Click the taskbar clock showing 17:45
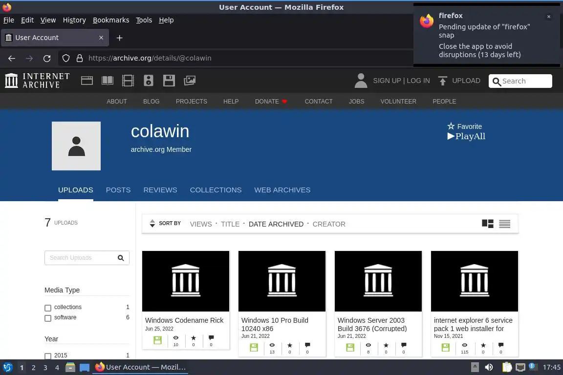This screenshot has width=563, height=375. click(x=551, y=367)
